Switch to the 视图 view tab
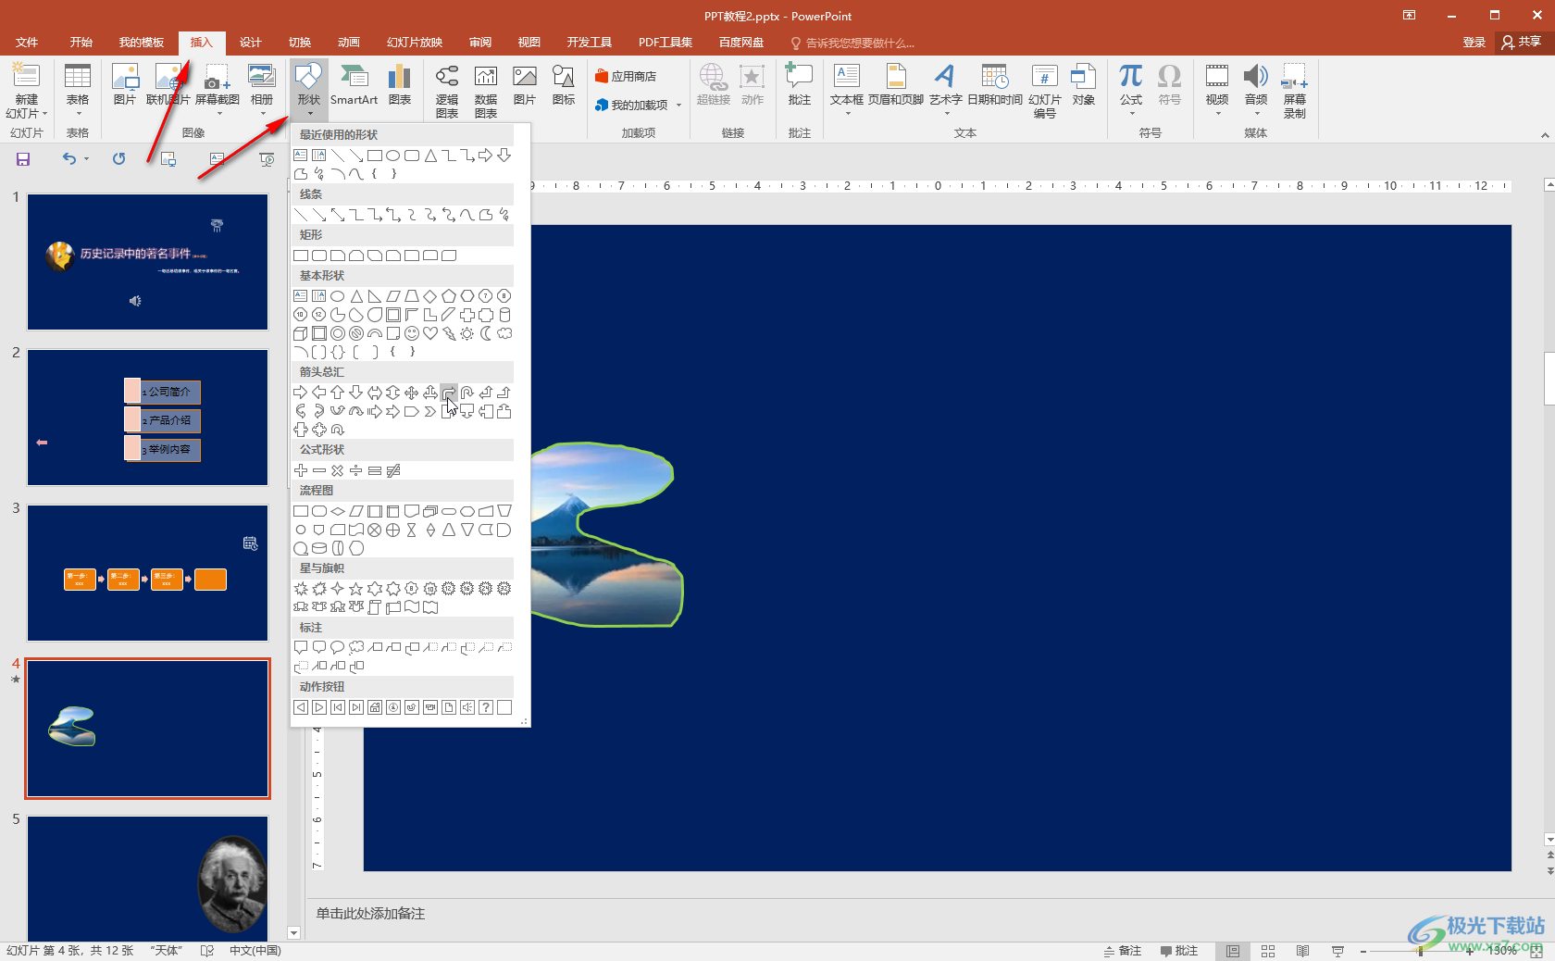Screen dimensions: 1555x961 tap(529, 43)
